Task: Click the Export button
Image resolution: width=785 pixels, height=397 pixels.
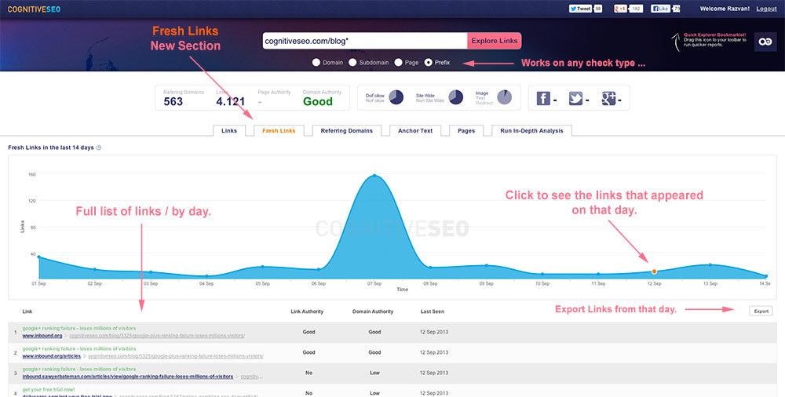Action: [761, 311]
